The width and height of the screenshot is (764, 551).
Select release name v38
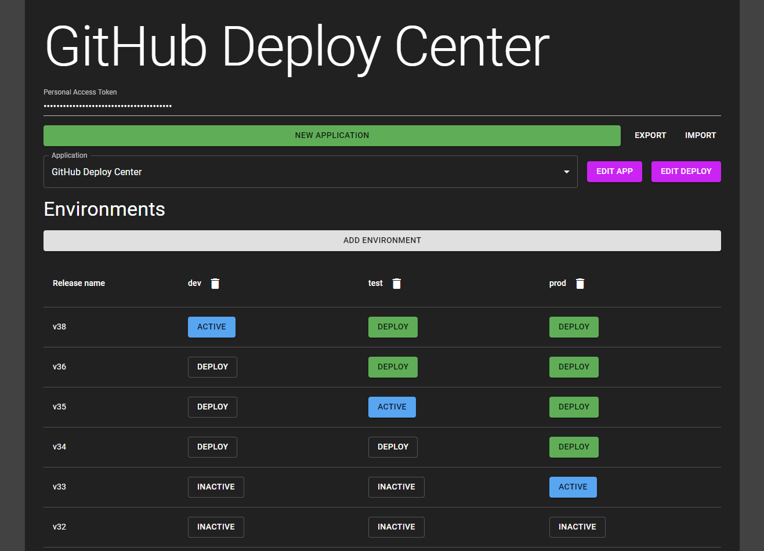(59, 327)
